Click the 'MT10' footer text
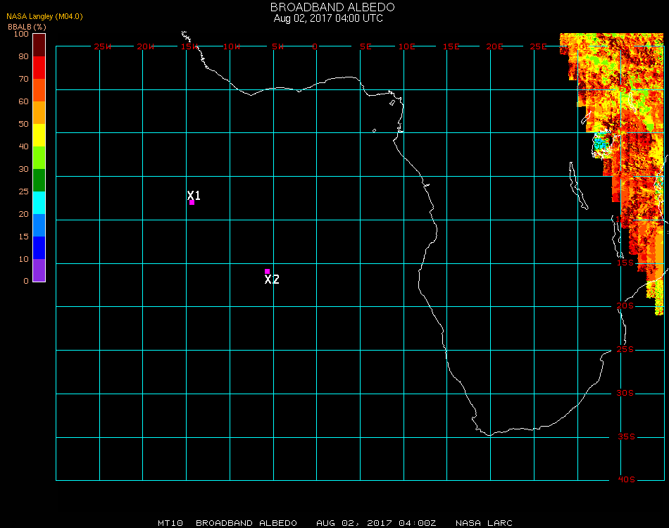The height and width of the screenshot is (528, 669). tap(170, 523)
